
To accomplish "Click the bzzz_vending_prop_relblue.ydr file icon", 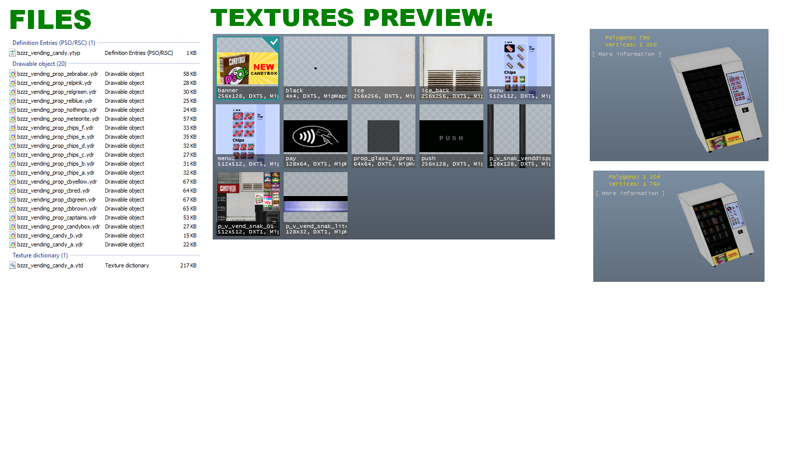I will [x=12, y=101].
